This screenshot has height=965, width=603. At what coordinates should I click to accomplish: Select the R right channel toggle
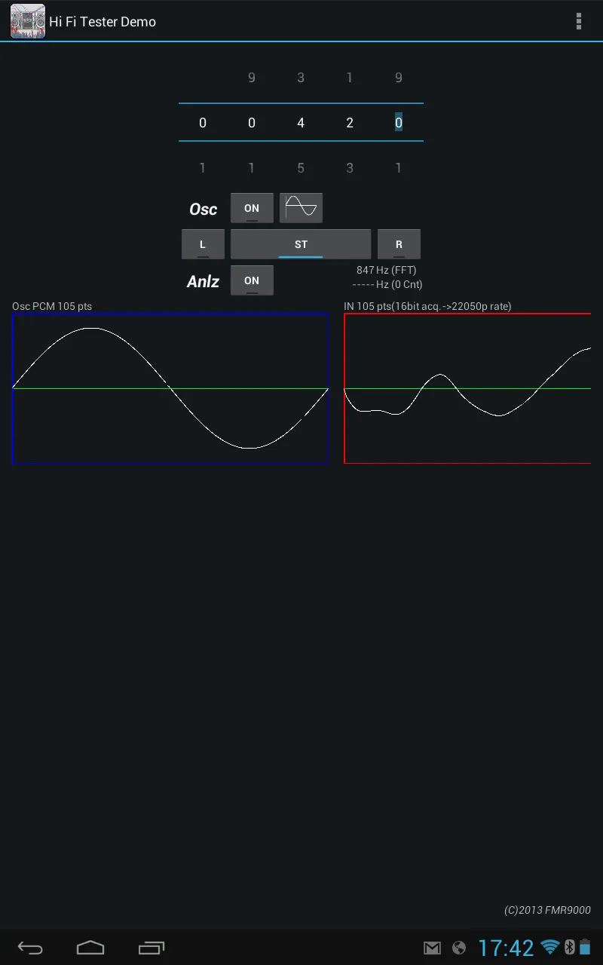399,244
